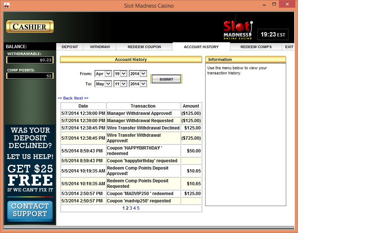Click the Exit tab
This screenshot has width=368, height=233.
[289, 47]
